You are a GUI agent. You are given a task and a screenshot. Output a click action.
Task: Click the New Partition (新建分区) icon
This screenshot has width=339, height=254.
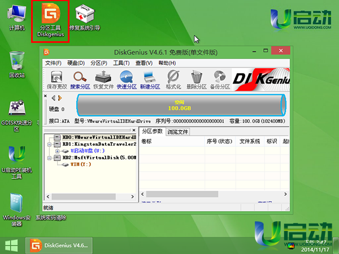[150, 80]
